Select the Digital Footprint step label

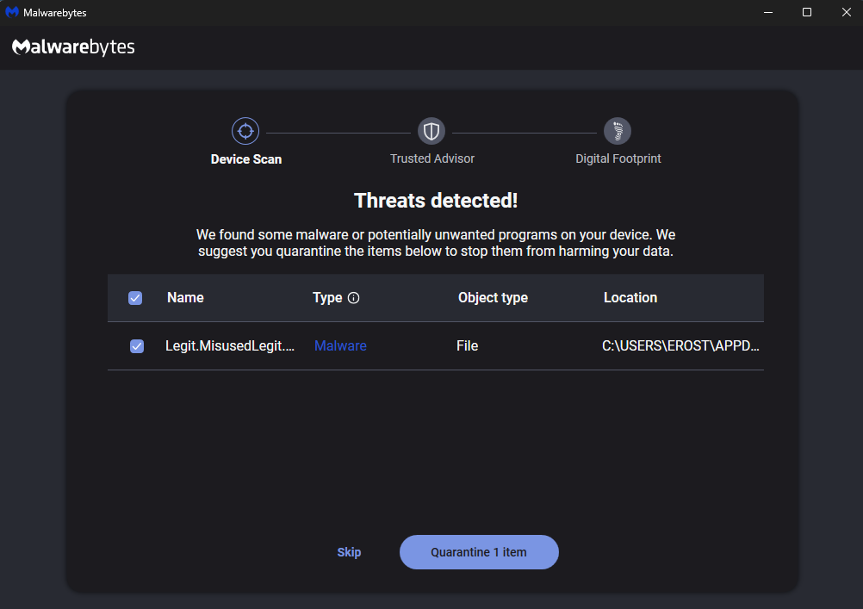pyautogui.click(x=618, y=158)
